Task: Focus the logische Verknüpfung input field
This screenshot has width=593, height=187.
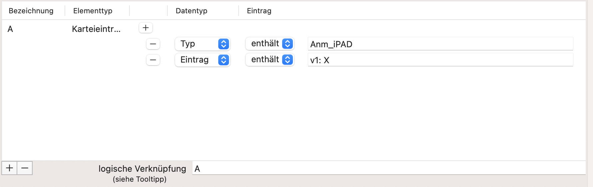Action: coord(389,168)
